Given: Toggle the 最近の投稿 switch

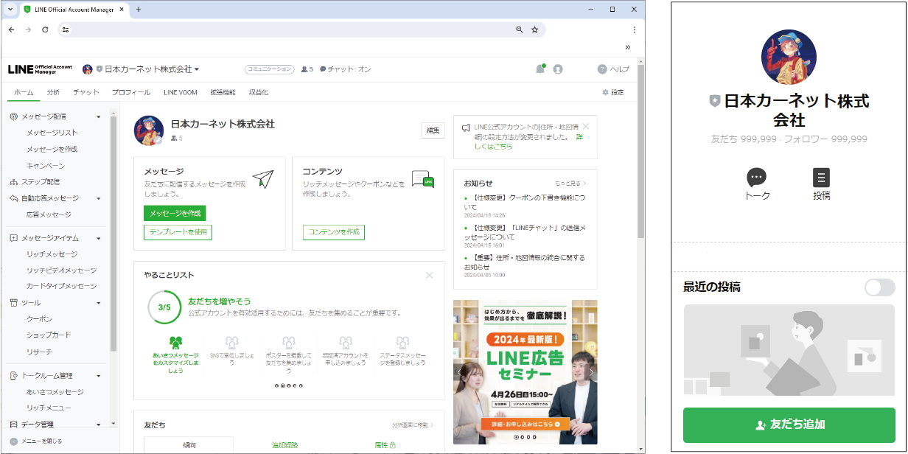Looking at the screenshot, I should pos(880,287).
